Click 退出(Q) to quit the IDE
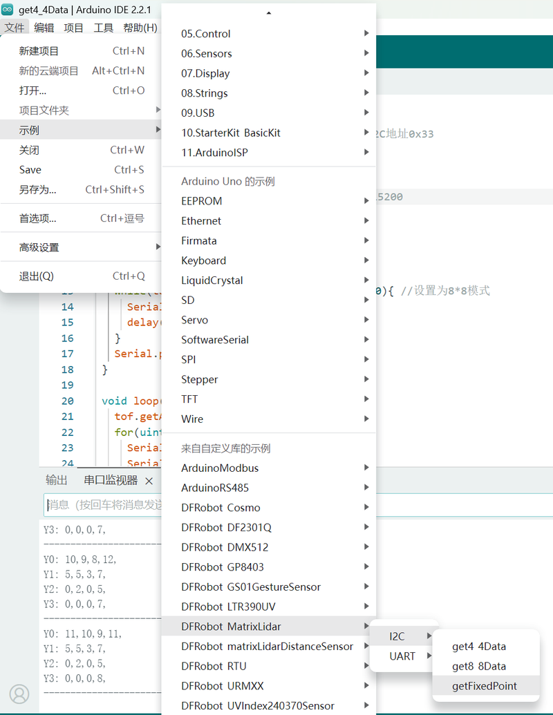553x715 pixels. [36, 276]
